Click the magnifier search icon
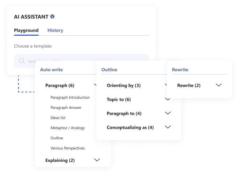Image resolution: width=239 pixels, height=175 pixels. [22, 61]
